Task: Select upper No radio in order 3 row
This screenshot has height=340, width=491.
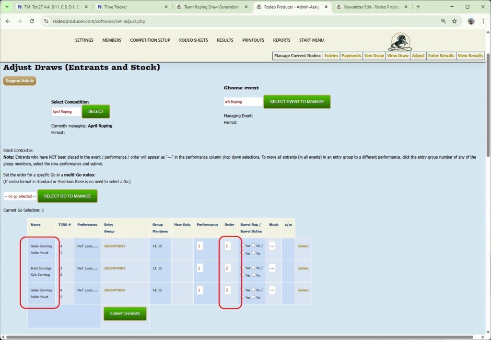Action: click(x=254, y=289)
